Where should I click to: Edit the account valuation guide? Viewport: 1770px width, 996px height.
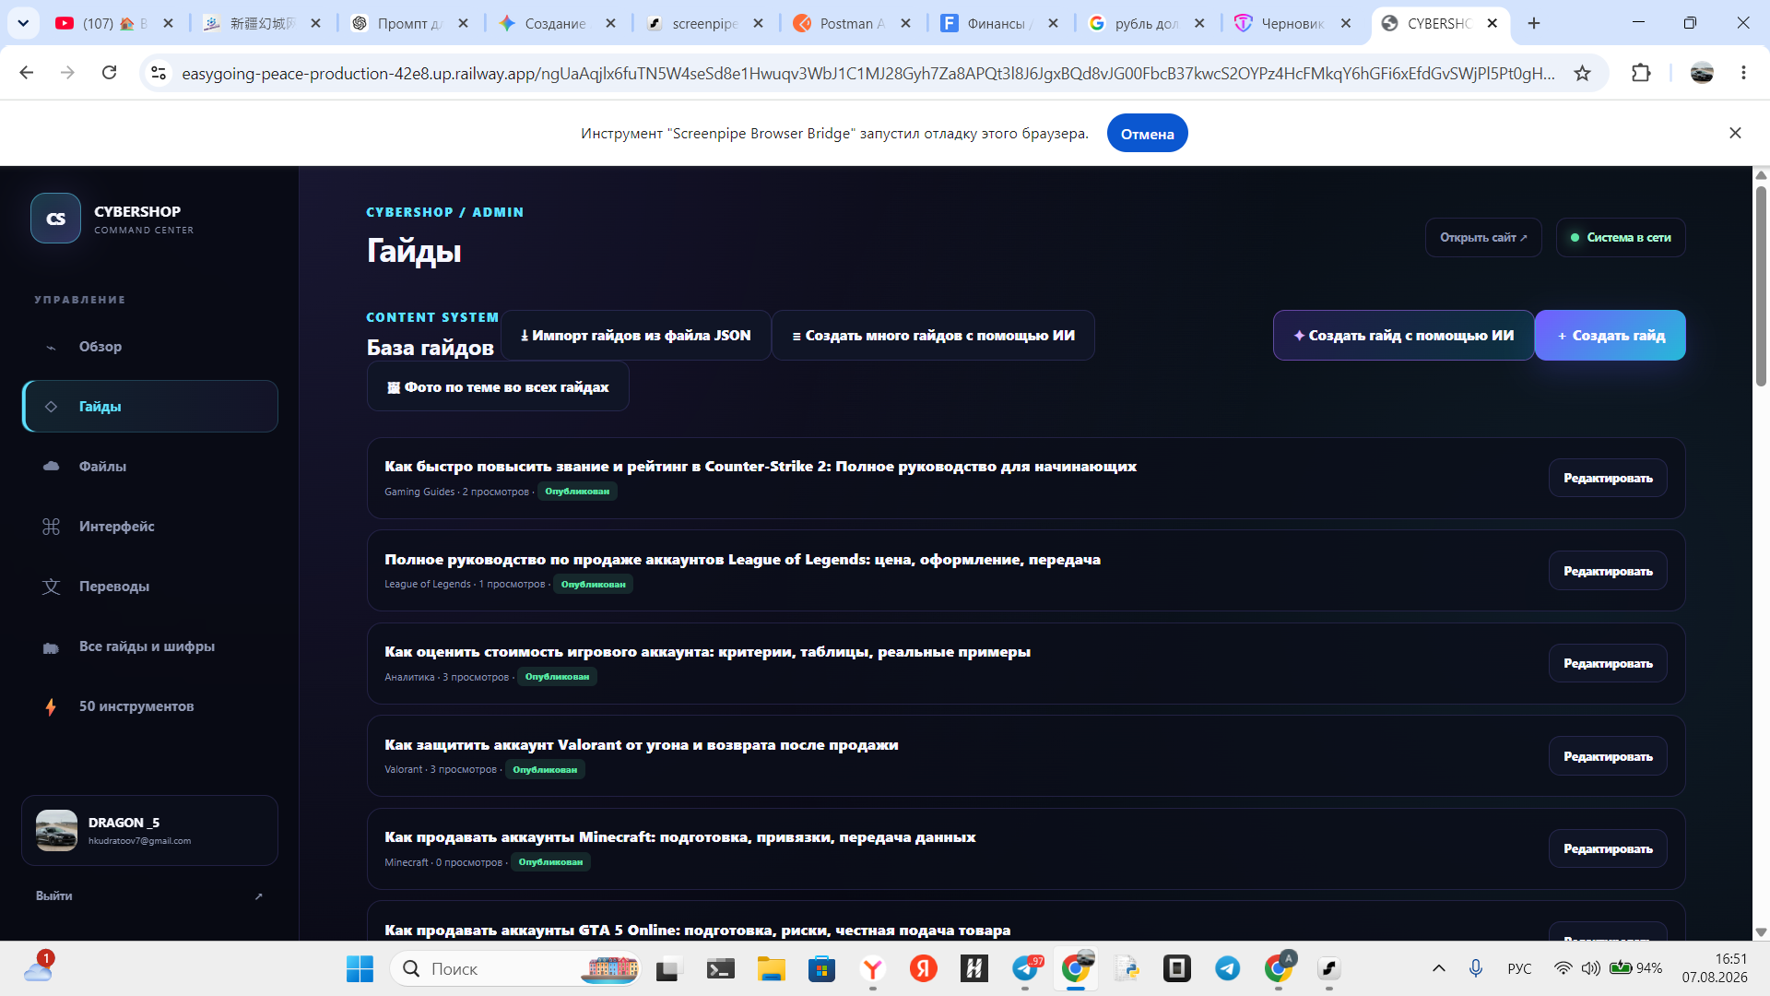click(x=1608, y=664)
